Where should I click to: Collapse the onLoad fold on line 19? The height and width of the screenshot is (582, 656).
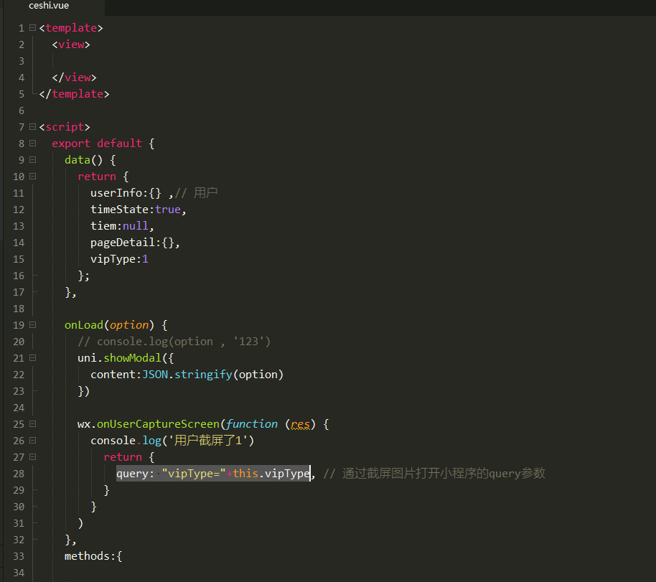(x=32, y=325)
